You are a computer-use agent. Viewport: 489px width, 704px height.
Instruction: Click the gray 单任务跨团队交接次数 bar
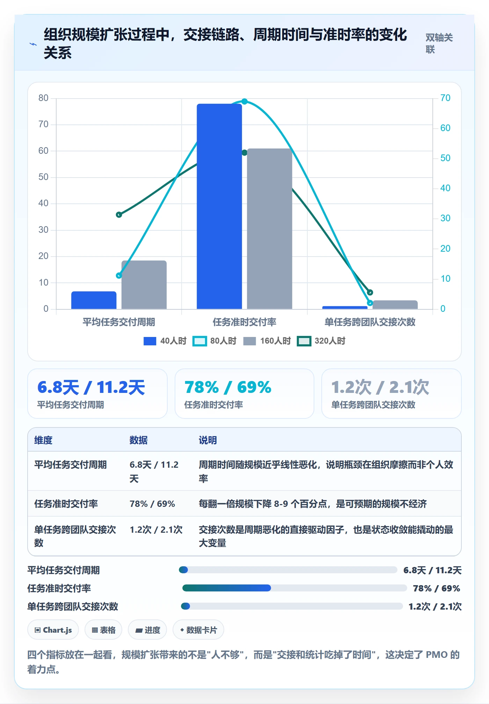(x=395, y=305)
